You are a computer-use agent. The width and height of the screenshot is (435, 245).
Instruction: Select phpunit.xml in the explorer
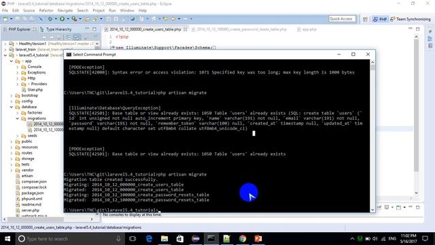click(x=32, y=199)
